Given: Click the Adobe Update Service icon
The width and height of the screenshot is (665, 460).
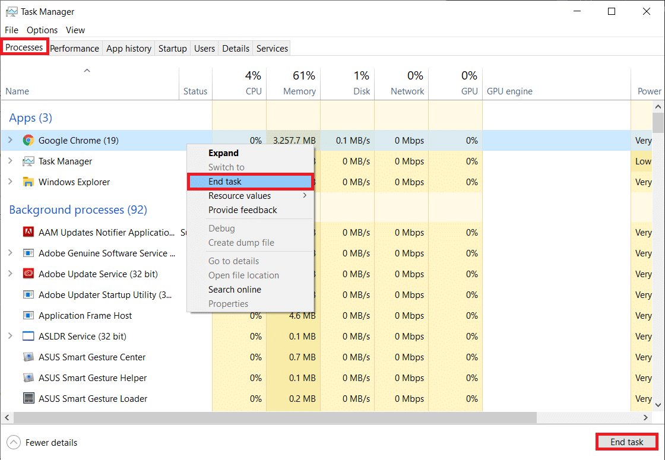Looking at the screenshot, I should [x=28, y=274].
